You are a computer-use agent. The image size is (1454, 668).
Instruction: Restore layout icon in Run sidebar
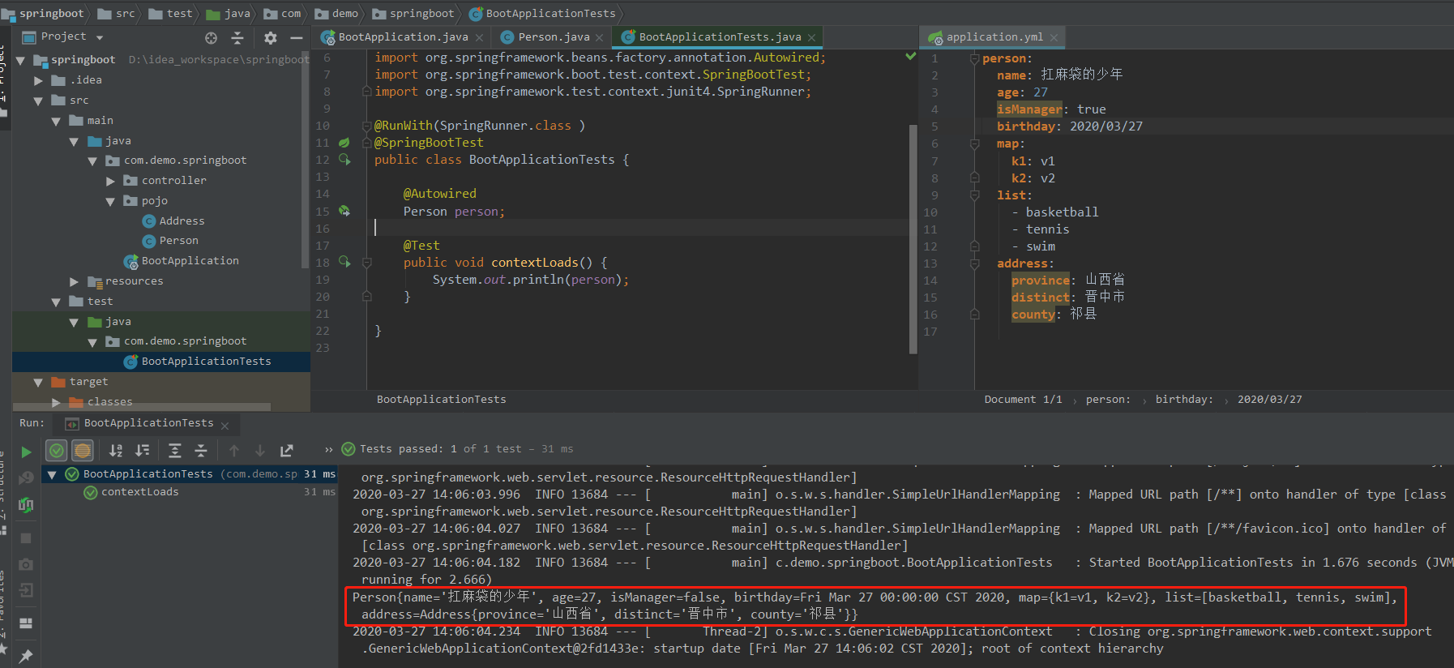click(26, 623)
